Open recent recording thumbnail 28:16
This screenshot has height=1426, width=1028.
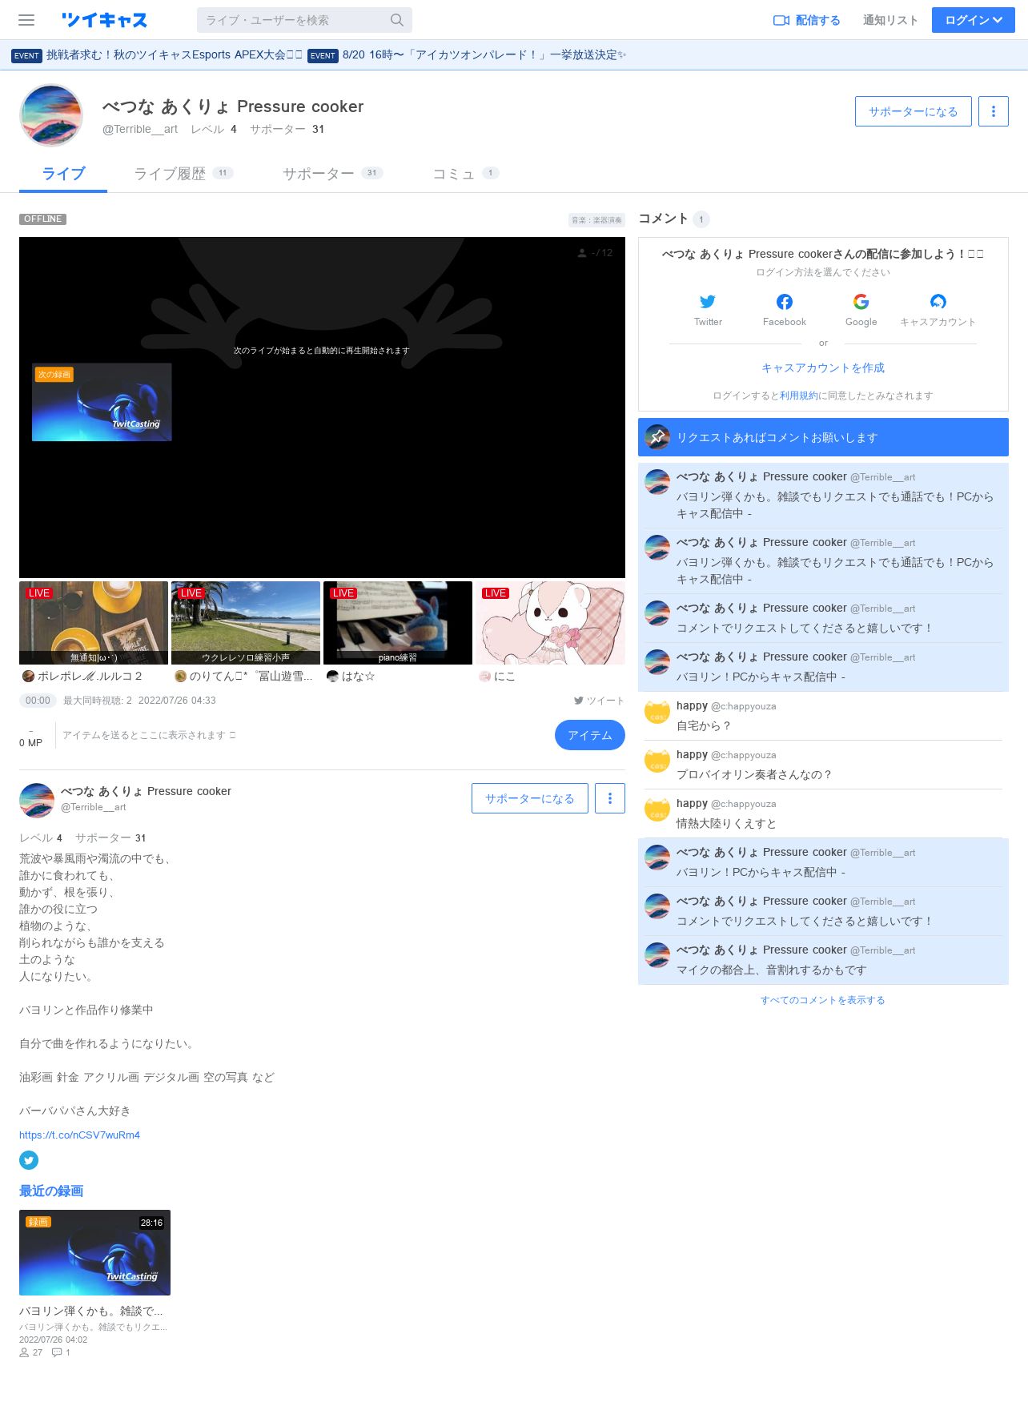coord(94,1252)
